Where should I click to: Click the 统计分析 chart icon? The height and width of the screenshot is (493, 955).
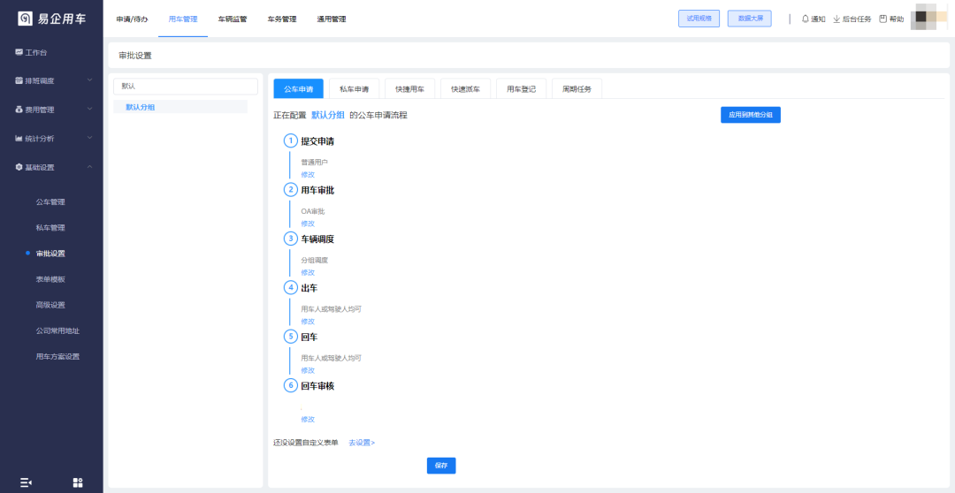tap(19, 138)
